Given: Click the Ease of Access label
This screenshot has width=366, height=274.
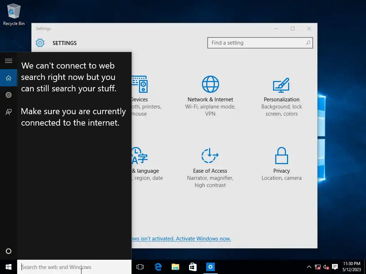Looking at the screenshot, I should 210,171.
